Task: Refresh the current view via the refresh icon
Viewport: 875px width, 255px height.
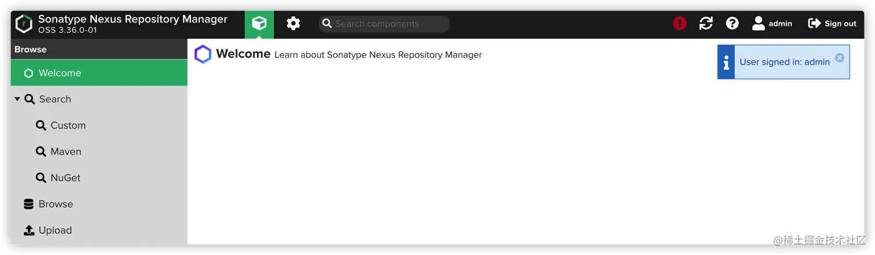Action: (706, 24)
